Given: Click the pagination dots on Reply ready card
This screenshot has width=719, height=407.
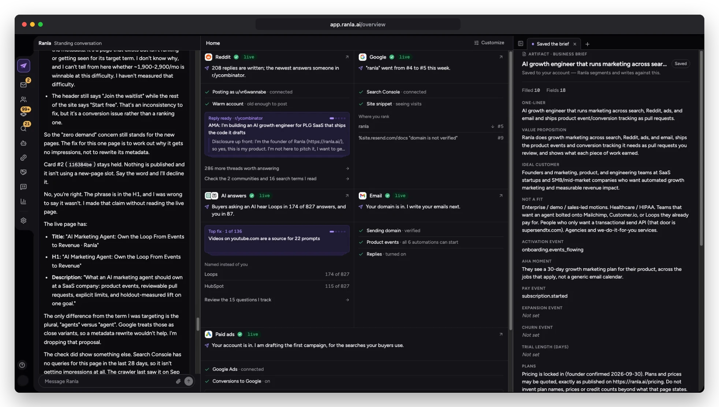Looking at the screenshot, I should pos(337,118).
